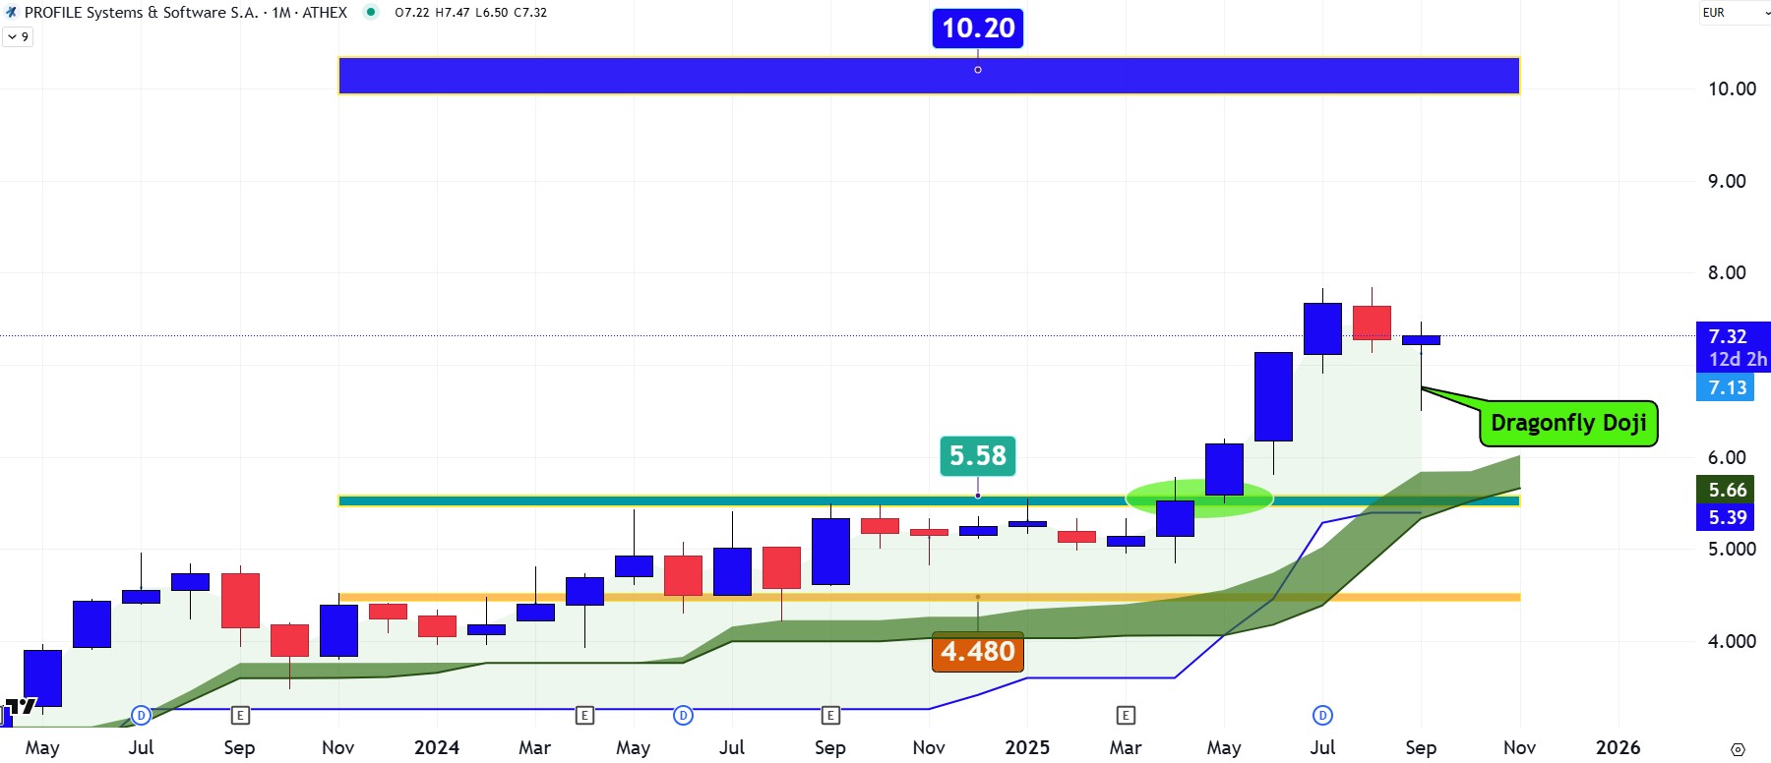Click the PROFILE Systems company logo icon
Screen dimensions: 1771x763
coord(12,13)
